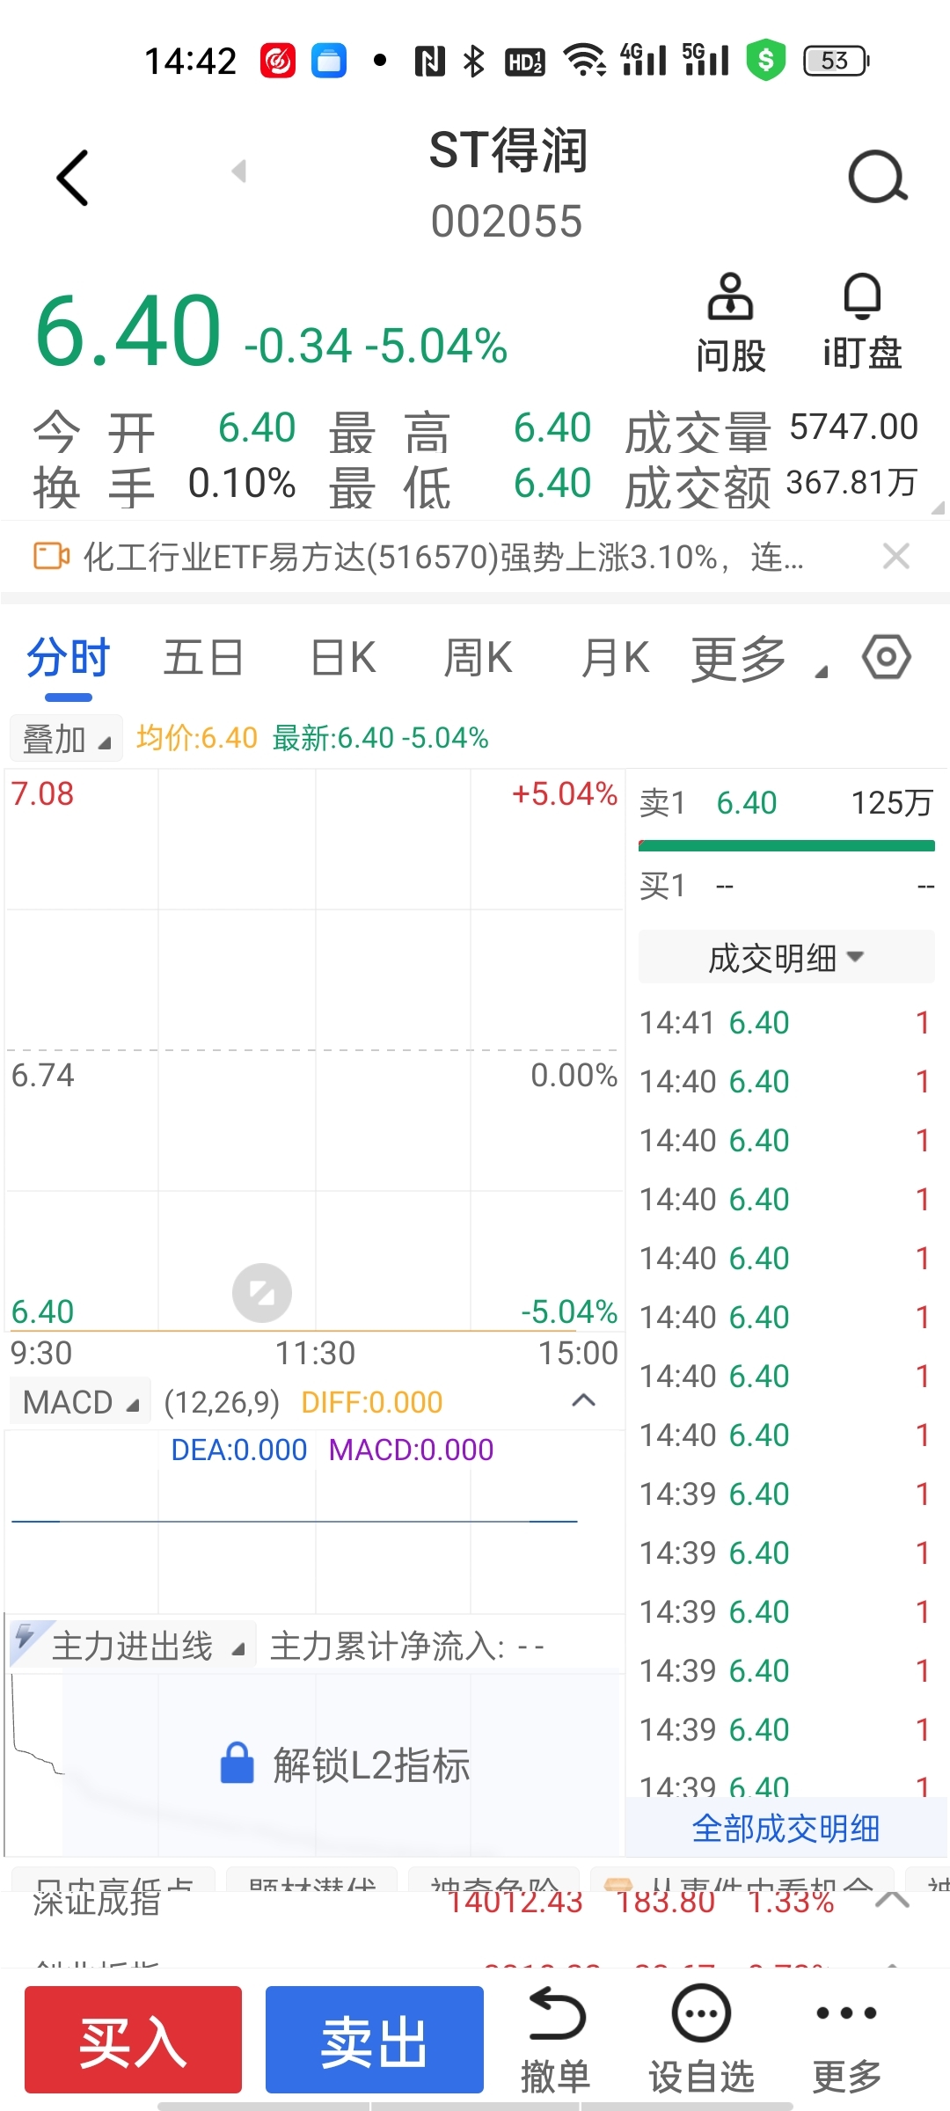This screenshot has width=950, height=2111.
Task: Tap the green shield dollar status icon
Action: (x=766, y=61)
